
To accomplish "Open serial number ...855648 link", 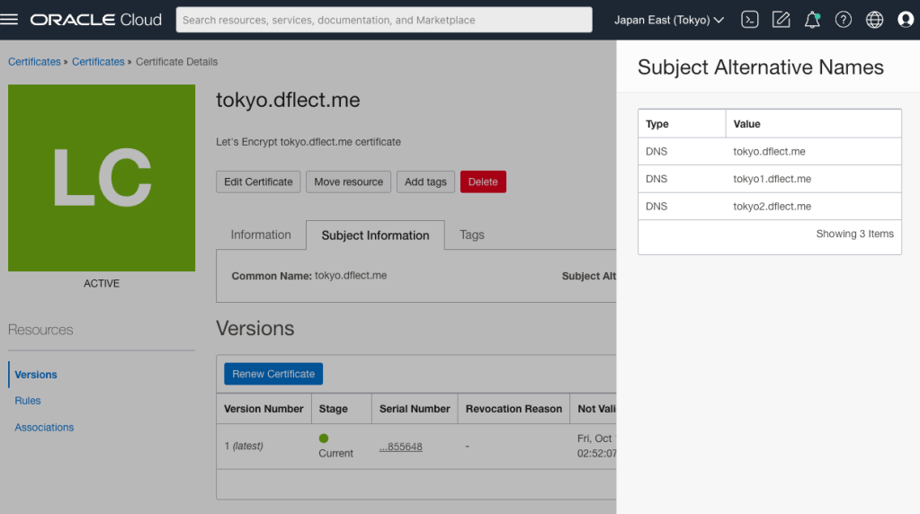I will tap(401, 447).
